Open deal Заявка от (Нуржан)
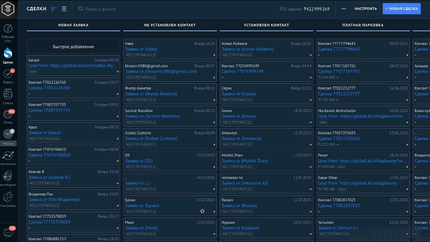430x242 pixels. 240,228
